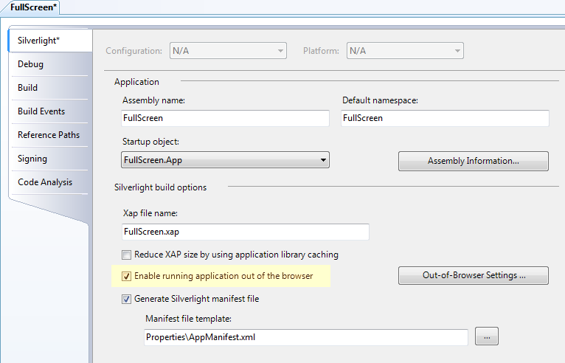The width and height of the screenshot is (565, 363).
Task: Edit the Default namespace field
Action: pos(445,118)
